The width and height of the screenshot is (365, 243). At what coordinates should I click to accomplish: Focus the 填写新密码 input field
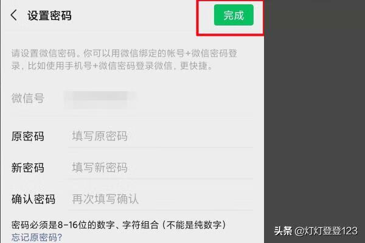tap(161, 168)
